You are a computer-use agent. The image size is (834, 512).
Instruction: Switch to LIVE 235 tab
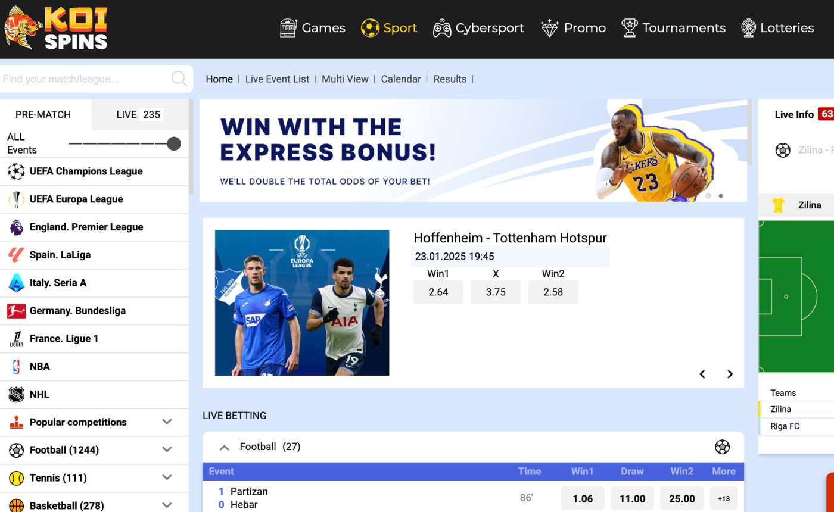click(140, 115)
